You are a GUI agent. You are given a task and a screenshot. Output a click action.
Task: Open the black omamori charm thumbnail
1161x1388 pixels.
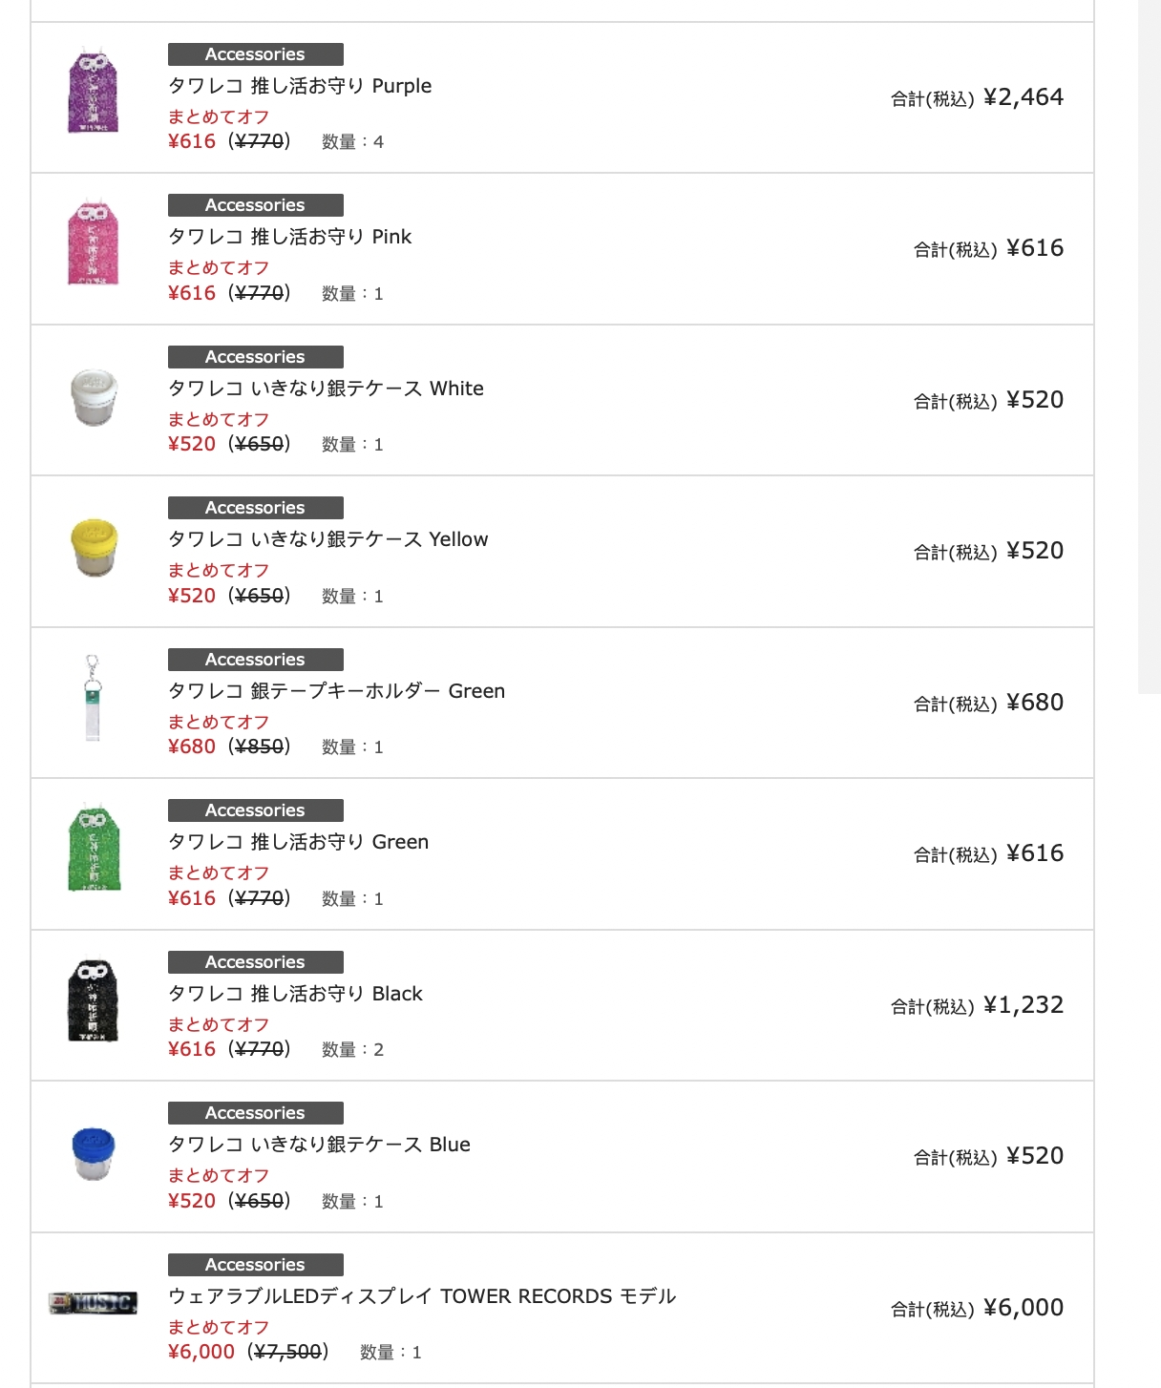94,999
